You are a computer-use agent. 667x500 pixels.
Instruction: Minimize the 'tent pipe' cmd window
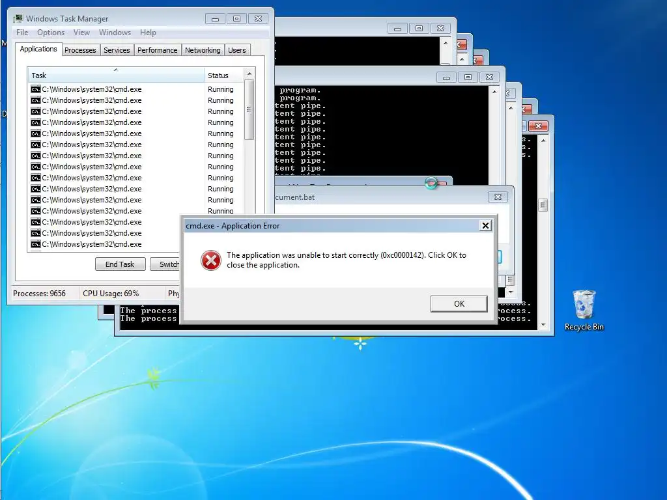pos(446,77)
